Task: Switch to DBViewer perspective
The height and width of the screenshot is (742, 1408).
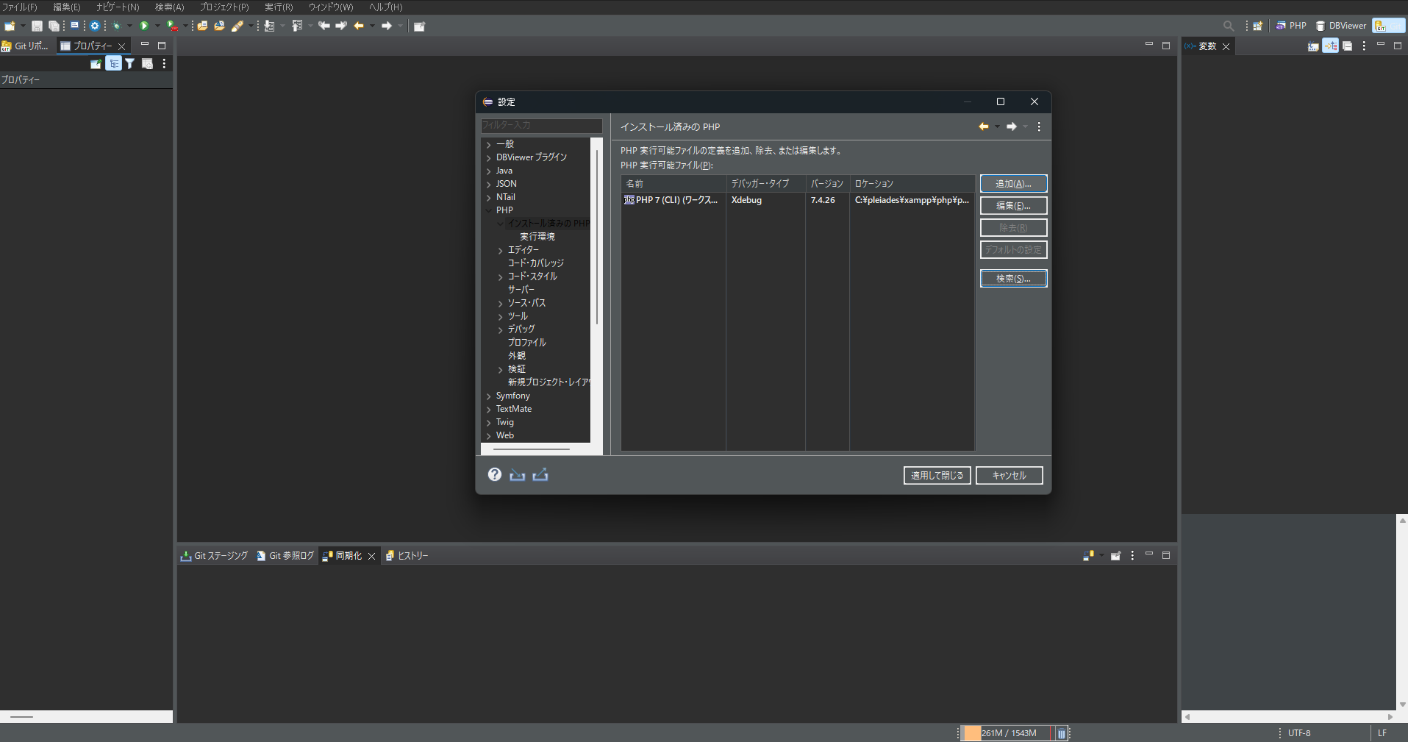Action: tap(1340, 26)
